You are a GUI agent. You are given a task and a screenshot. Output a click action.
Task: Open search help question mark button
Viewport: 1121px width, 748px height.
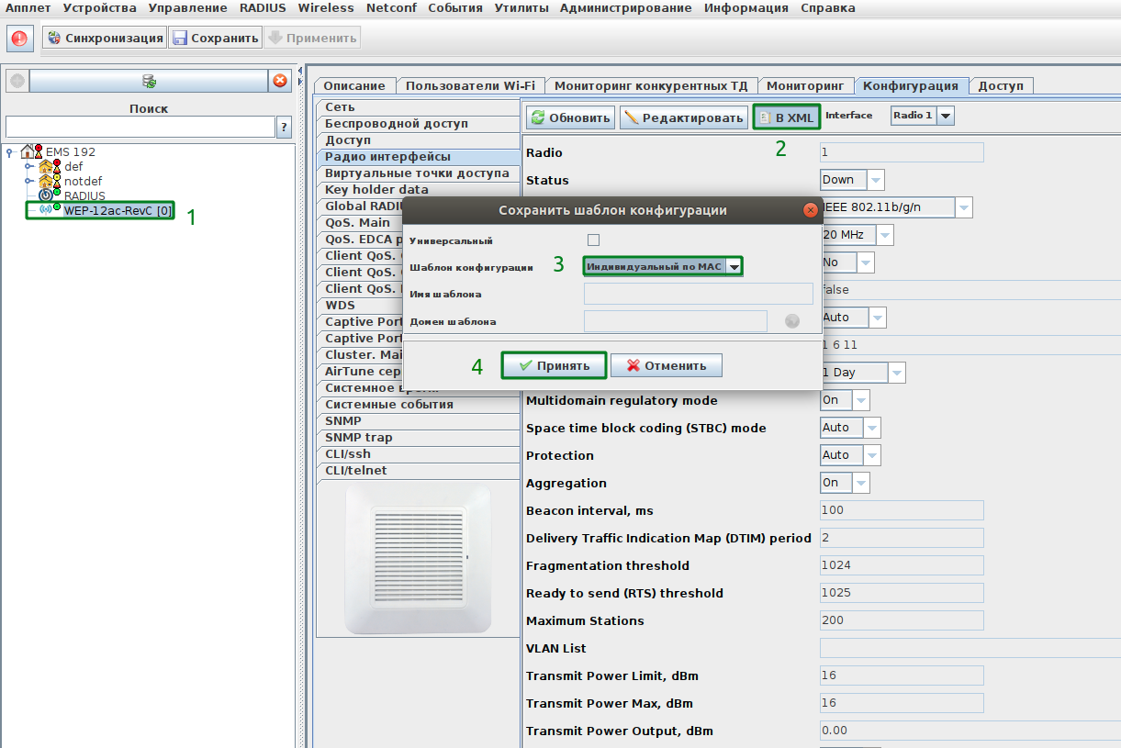(x=285, y=127)
